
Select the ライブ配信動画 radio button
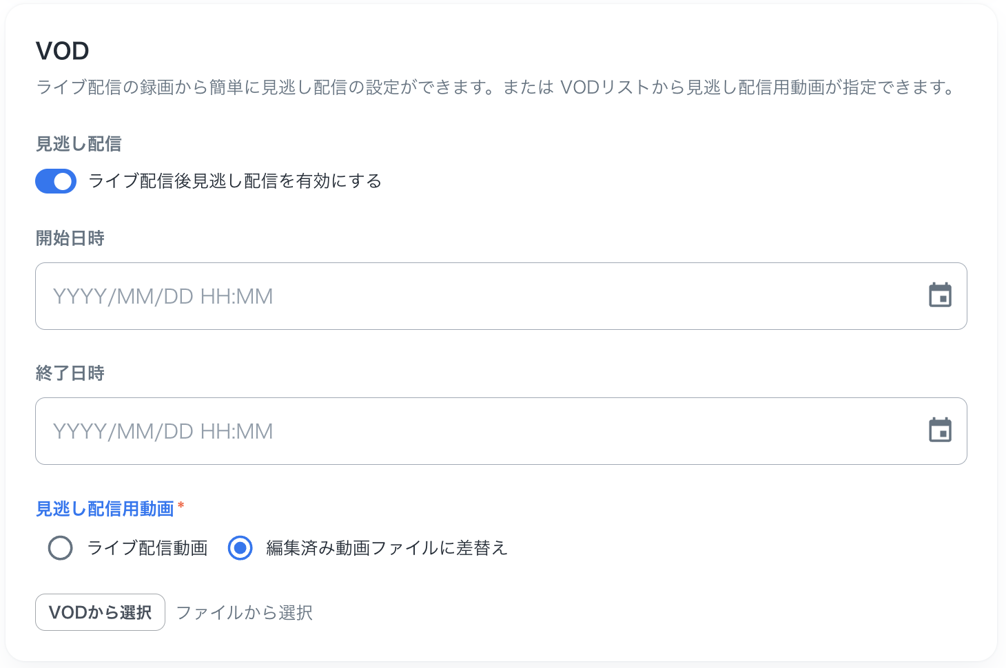(61, 548)
